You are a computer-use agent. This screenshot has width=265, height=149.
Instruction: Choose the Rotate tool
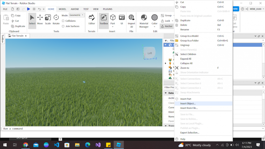pos(56,20)
